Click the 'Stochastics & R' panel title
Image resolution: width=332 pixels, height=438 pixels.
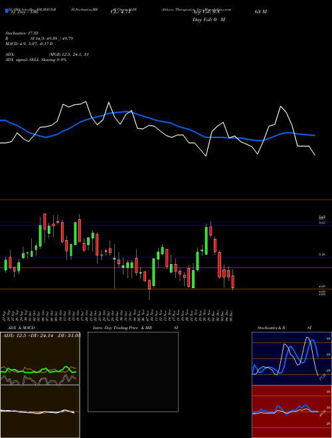pos(271,328)
